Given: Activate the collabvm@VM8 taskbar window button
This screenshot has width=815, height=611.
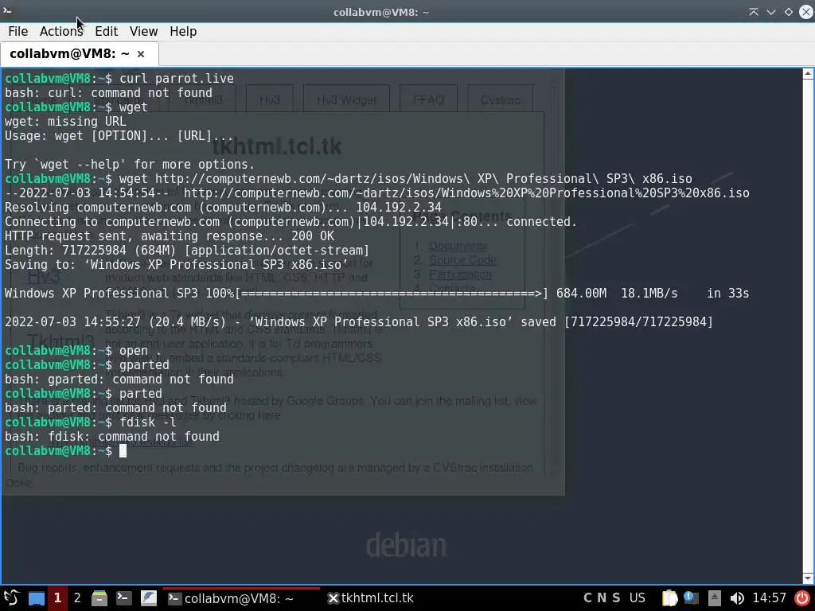Looking at the screenshot, I should coord(241,598).
